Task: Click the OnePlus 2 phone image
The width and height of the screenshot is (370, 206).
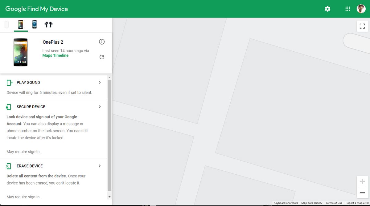Action: pos(21,52)
